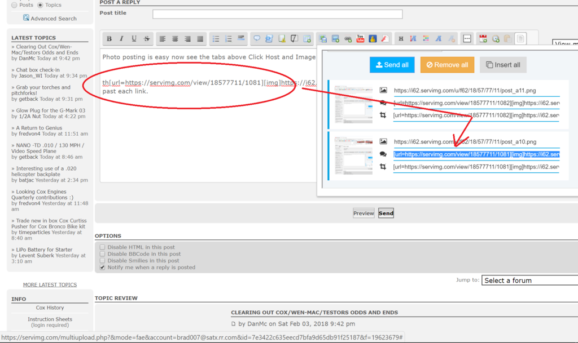Align text to the left

point(162,39)
